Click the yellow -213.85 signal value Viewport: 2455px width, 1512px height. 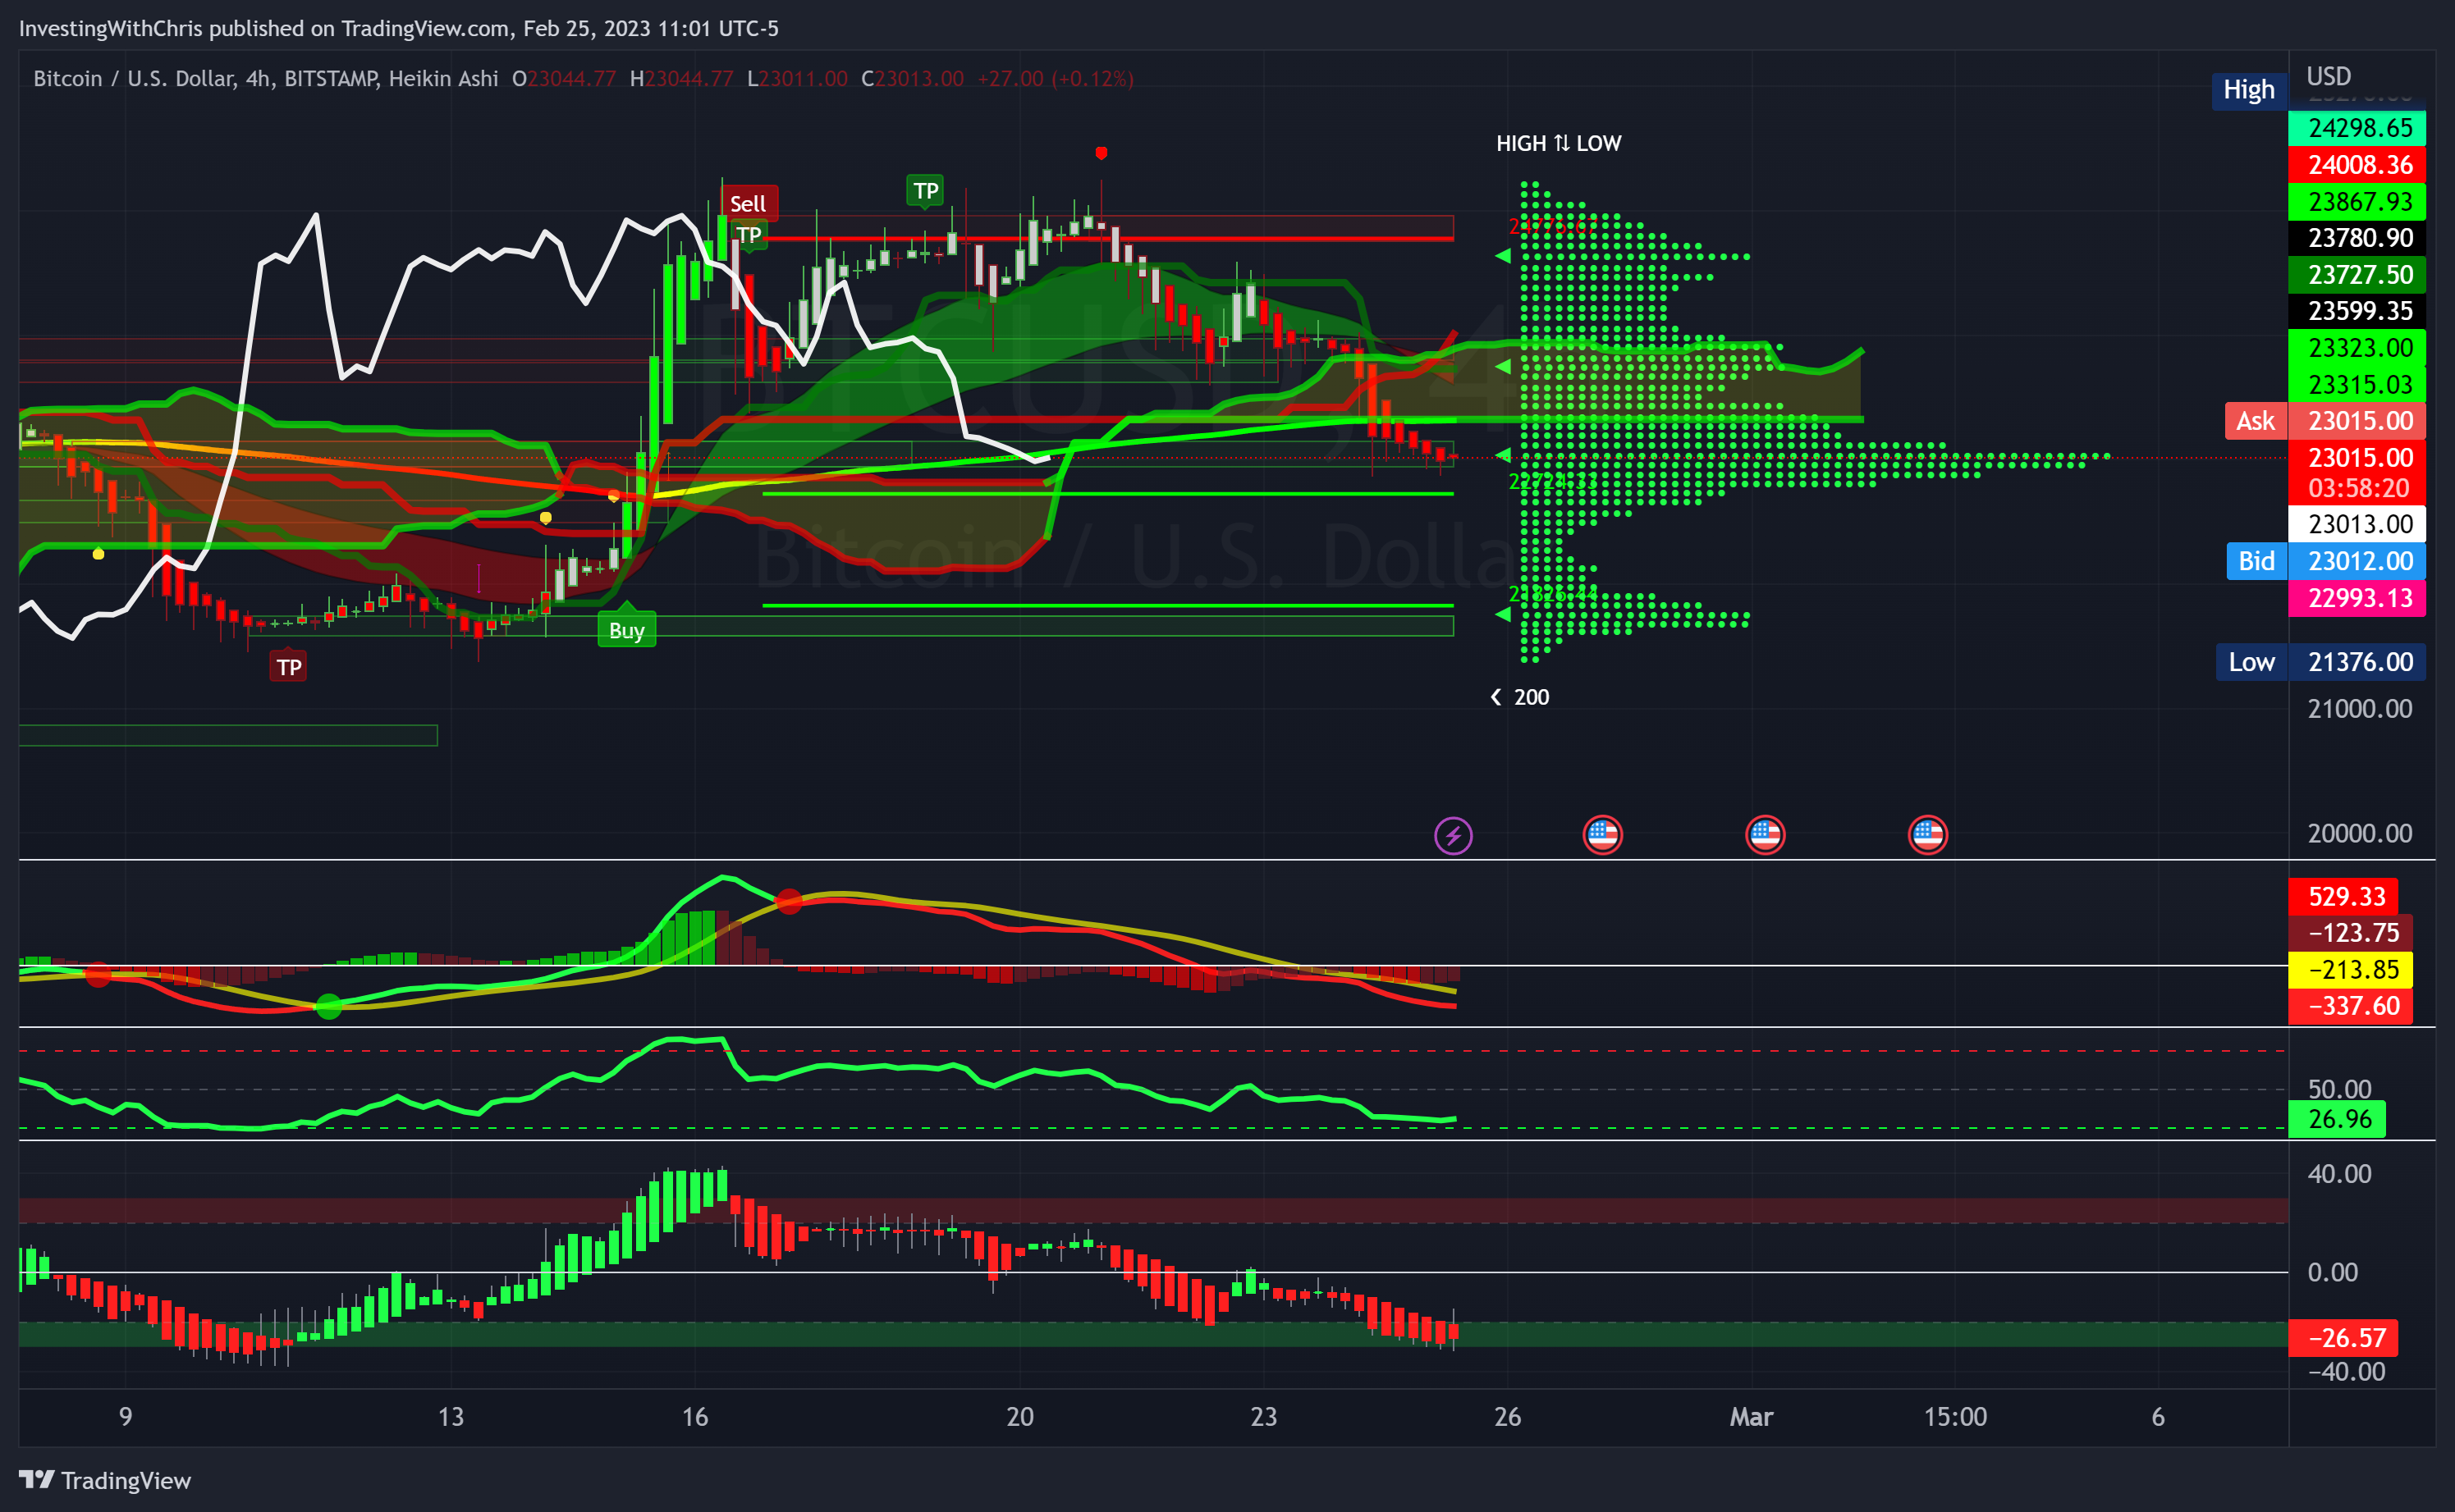pos(2350,970)
